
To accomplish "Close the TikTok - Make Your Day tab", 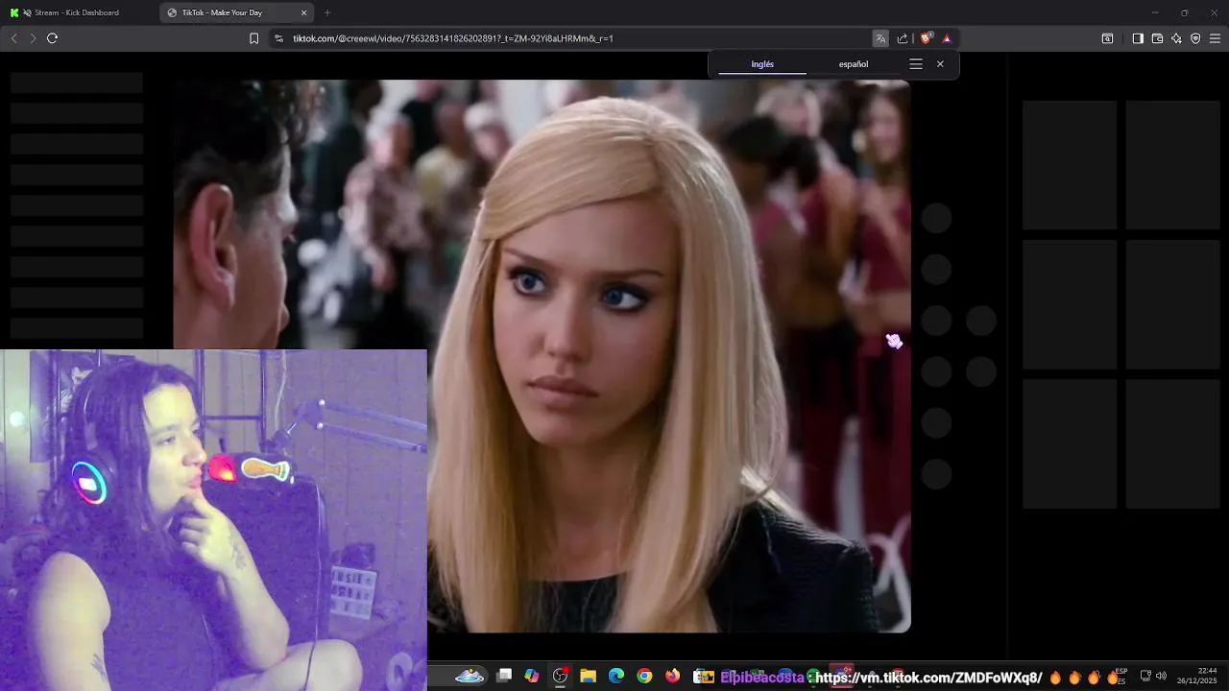I will (304, 12).
